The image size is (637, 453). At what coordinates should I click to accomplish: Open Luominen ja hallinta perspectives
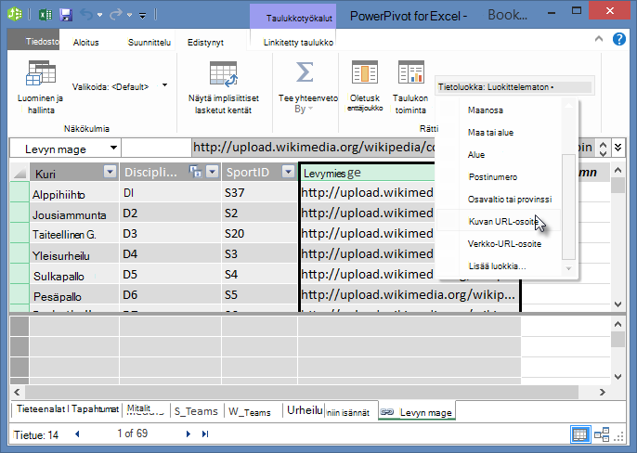(40, 87)
